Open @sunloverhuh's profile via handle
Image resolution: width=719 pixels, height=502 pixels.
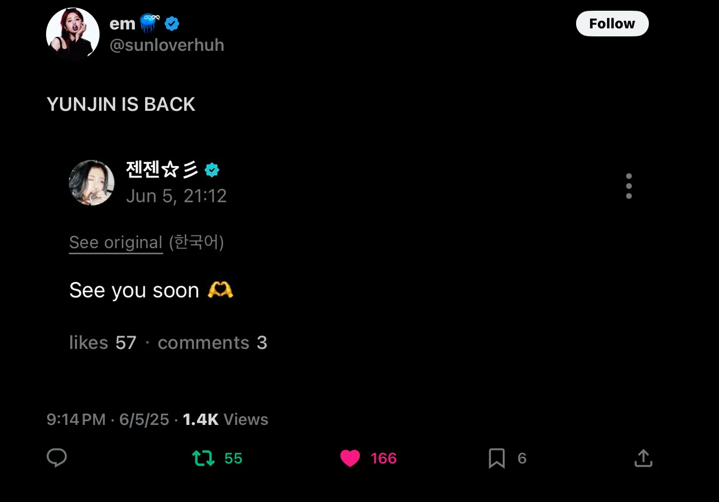[166, 45]
